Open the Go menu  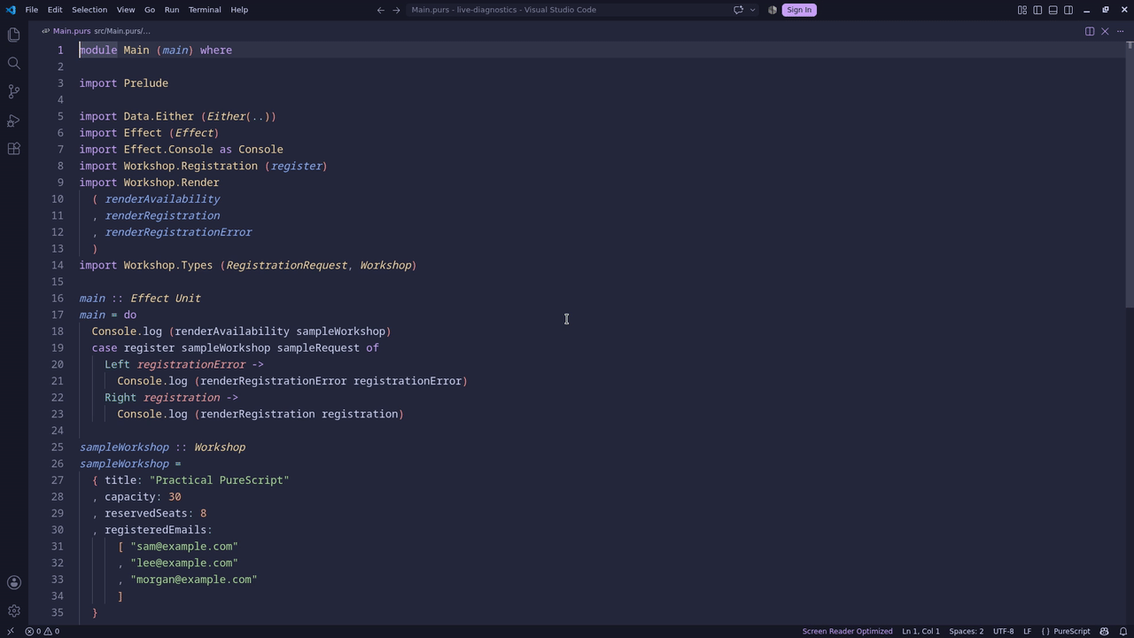point(149,10)
